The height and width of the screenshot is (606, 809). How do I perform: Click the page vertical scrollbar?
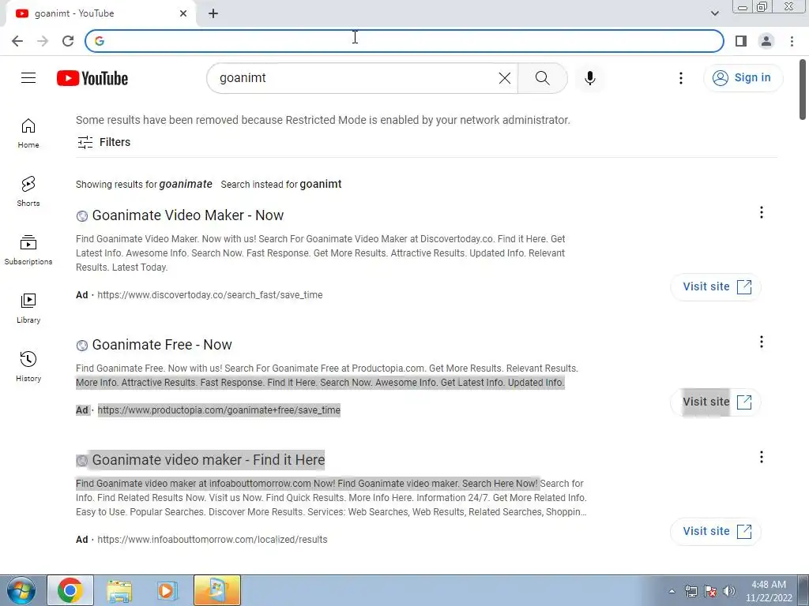[803, 90]
